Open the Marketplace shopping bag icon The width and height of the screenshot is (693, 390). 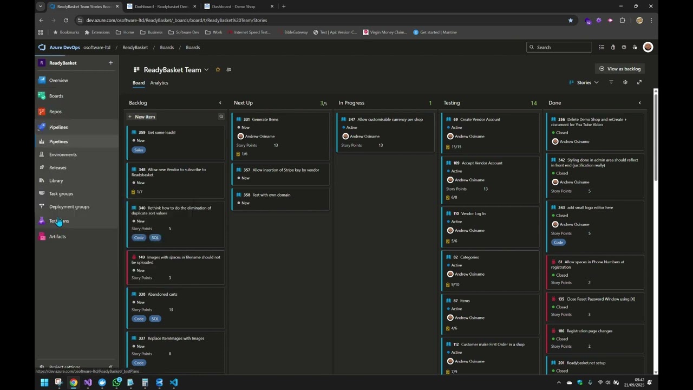point(613,47)
